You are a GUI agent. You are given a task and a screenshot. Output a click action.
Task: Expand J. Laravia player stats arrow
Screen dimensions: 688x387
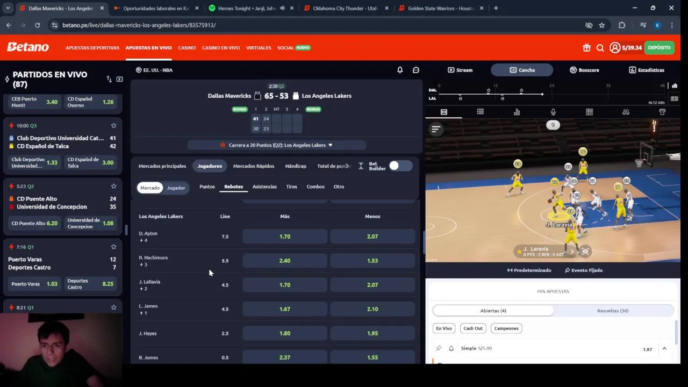572,251
